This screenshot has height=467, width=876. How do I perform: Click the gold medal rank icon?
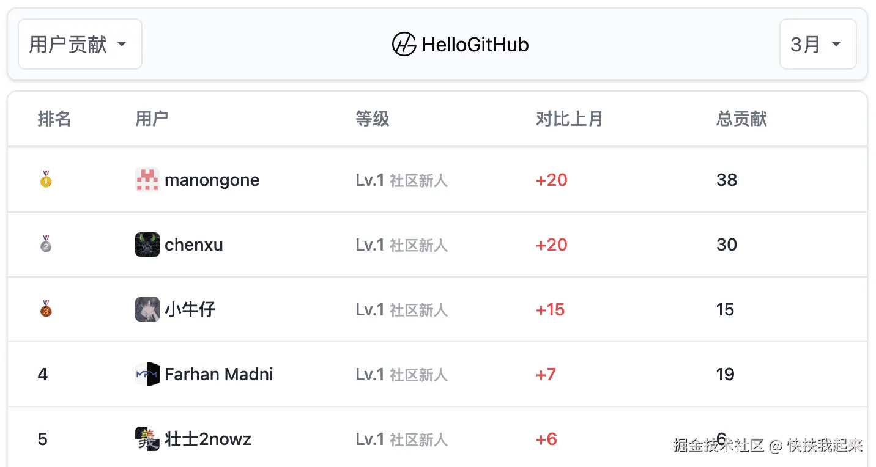coord(46,180)
